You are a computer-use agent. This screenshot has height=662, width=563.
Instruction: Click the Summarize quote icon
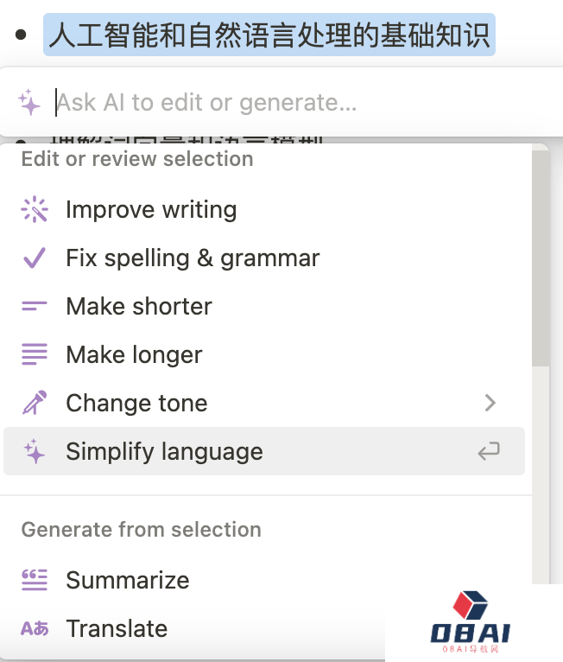pos(35,581)
